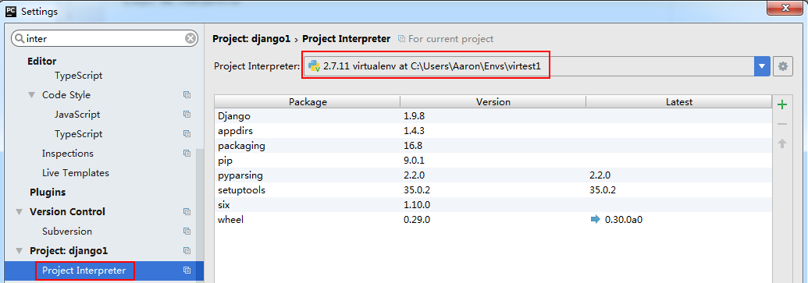This screenshot has width=808, height=283.
Task: Click Django version 1.9.8 cell
Action: (x=415, y=115)
